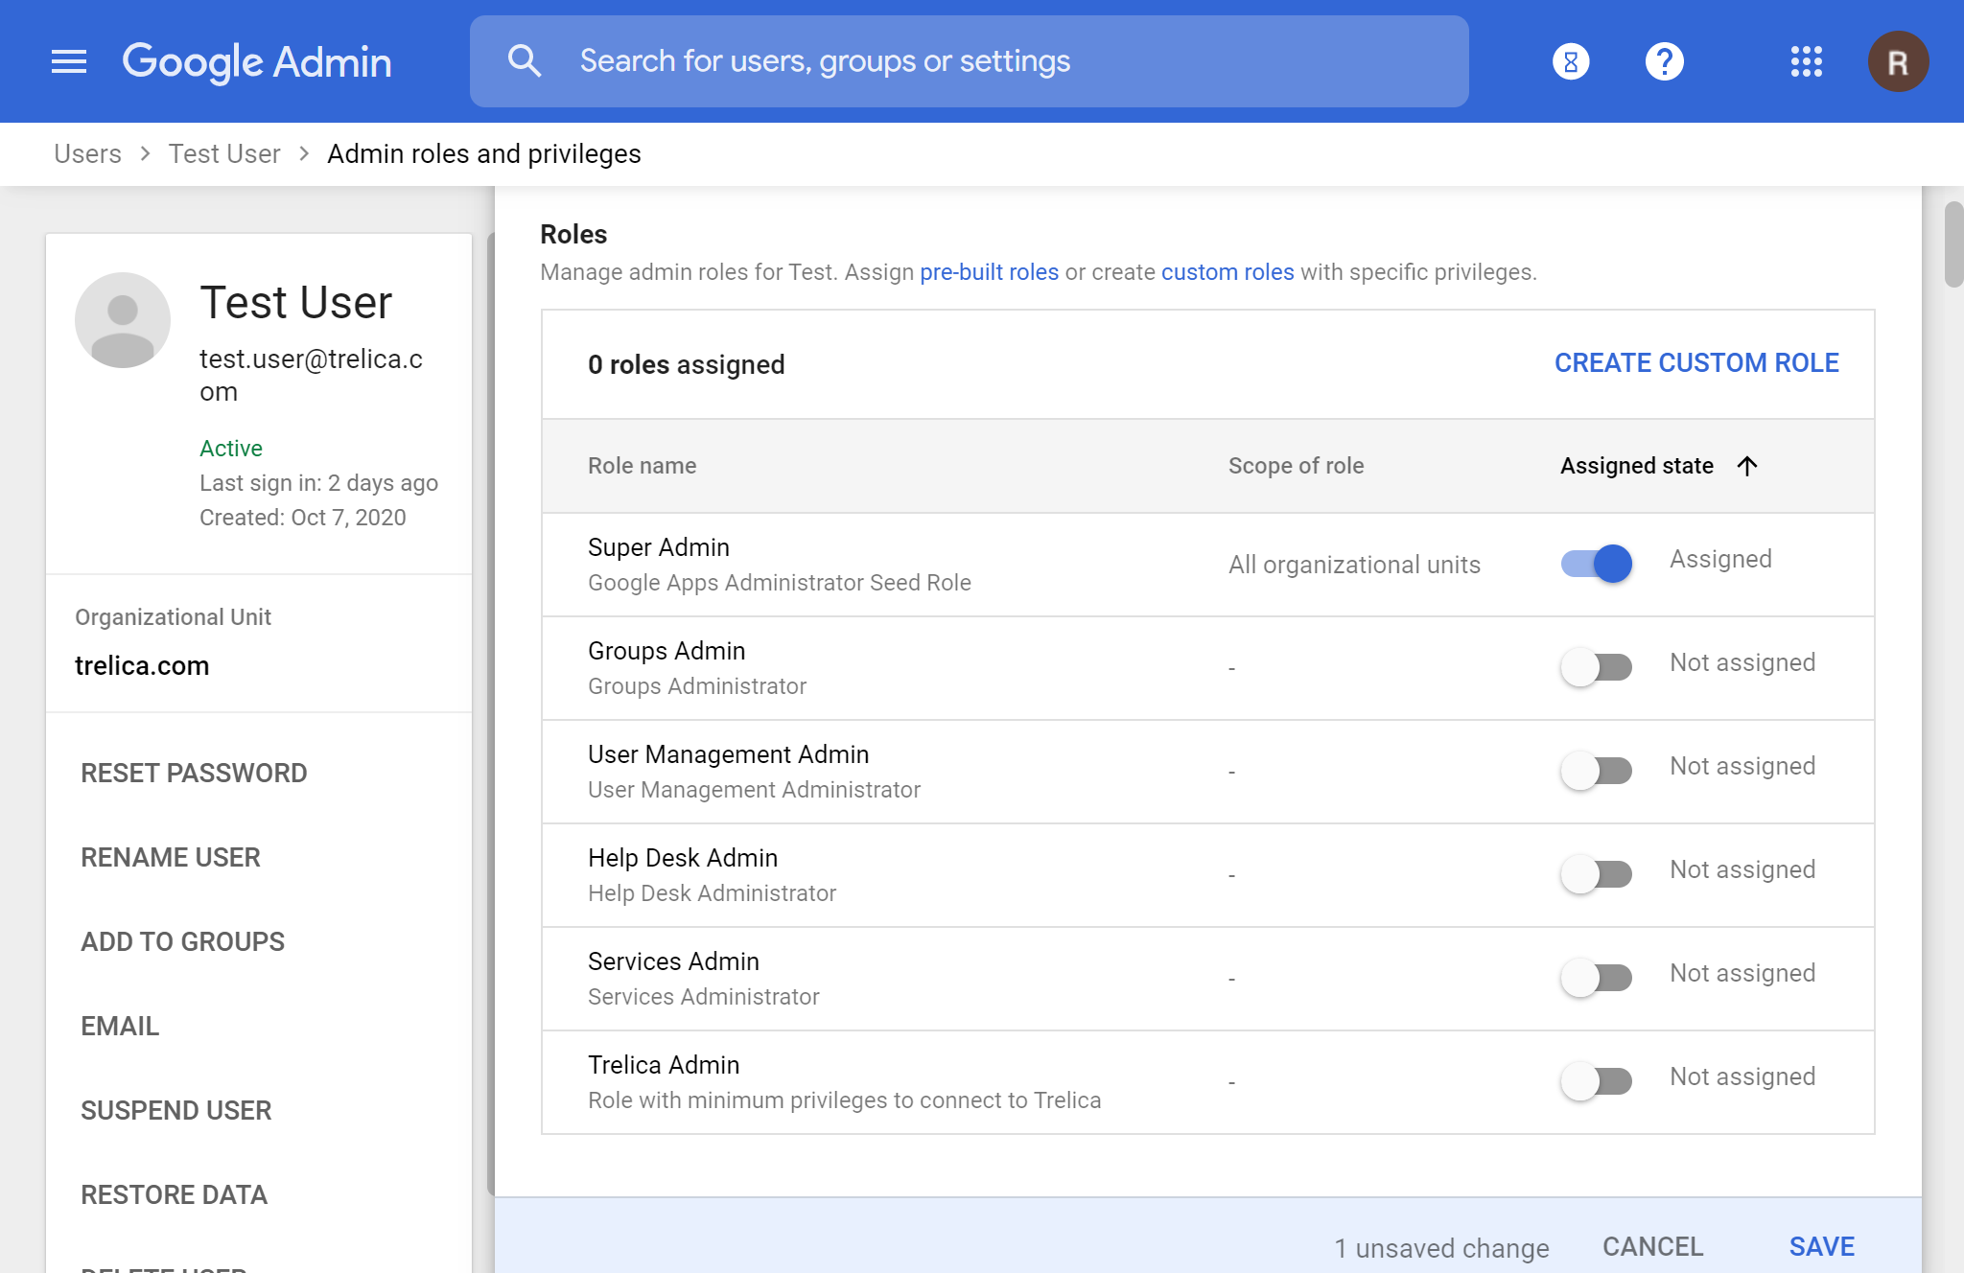This screenshot has height=1273, width=1964.
Task: Click the Assigned state column header
Action: (1637, 466)
